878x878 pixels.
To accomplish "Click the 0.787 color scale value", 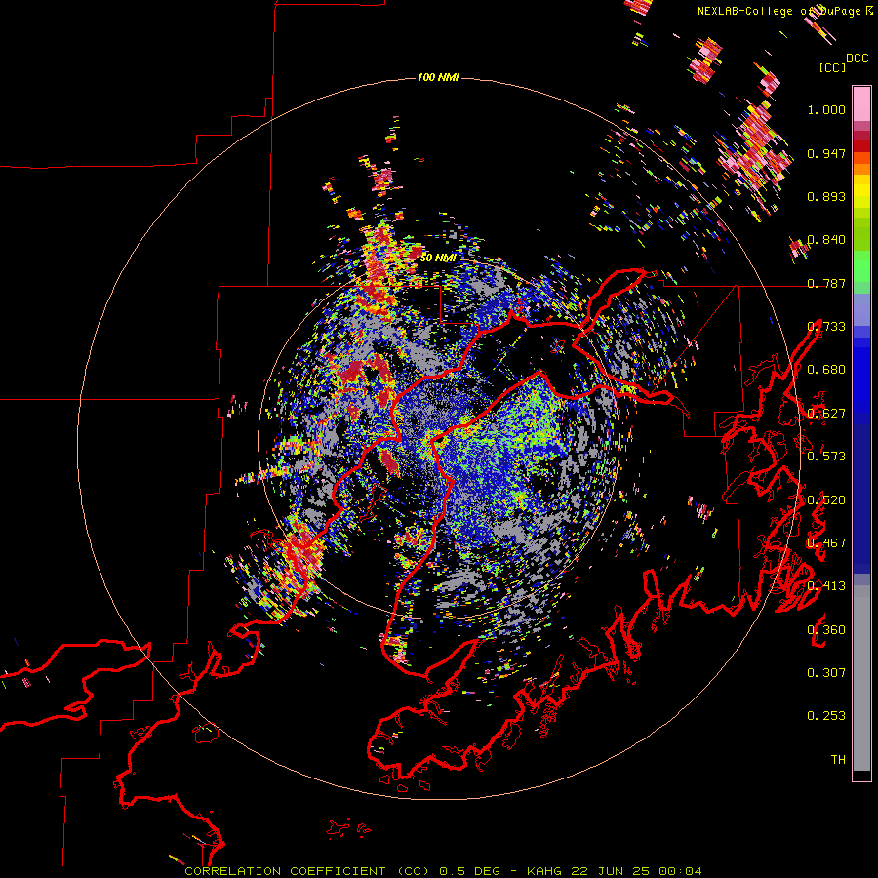I will pyautogui.click(x=826, y=283).
